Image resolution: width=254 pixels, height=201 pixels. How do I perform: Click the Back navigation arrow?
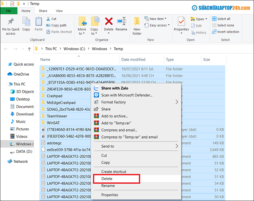6,49
